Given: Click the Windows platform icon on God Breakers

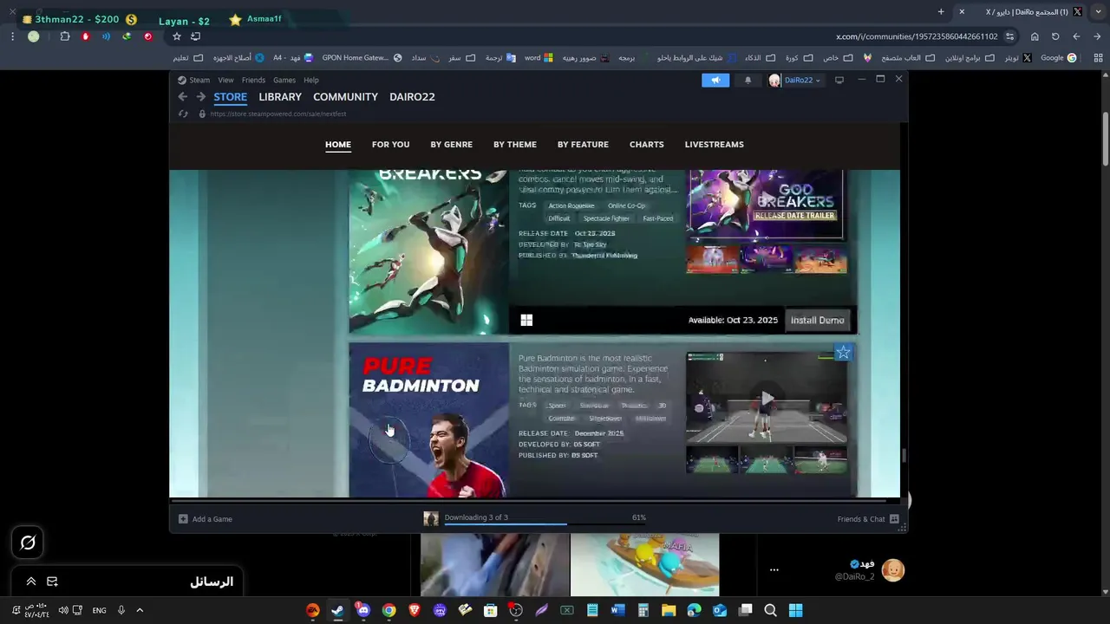Looking at the screenshot, I should (526, 320).
